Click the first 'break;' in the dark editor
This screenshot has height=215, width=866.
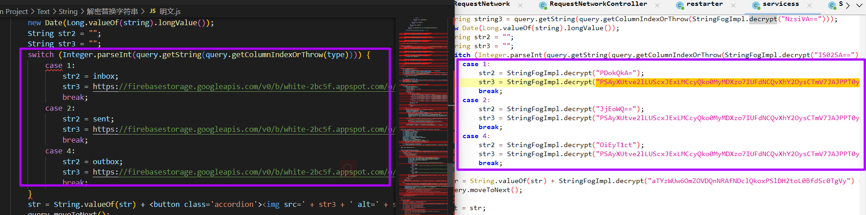pos(75,98)
